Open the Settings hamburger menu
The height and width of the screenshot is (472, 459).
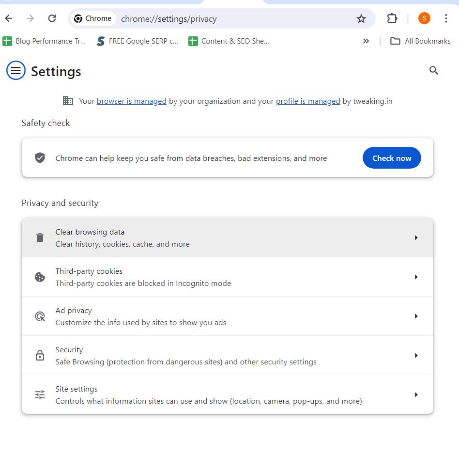(16, 71)
